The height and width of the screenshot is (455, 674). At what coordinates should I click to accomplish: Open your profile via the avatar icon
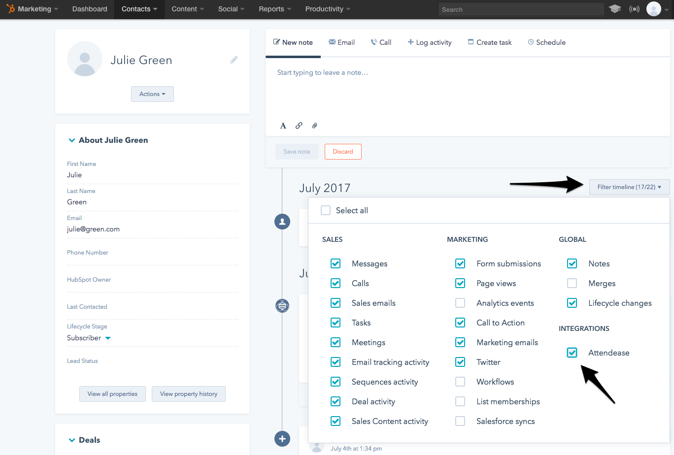(x=654, y=9)
